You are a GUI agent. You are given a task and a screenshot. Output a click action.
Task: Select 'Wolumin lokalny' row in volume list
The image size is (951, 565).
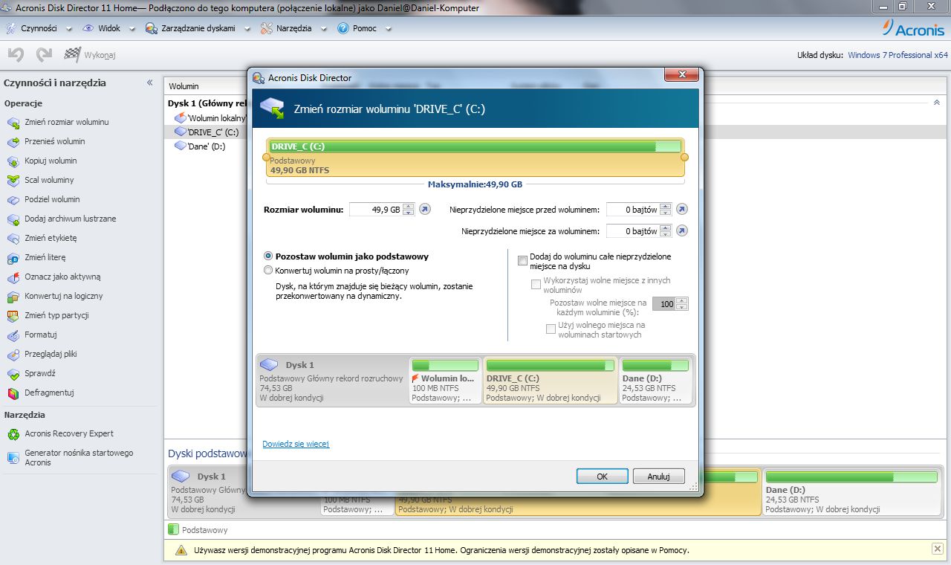210,117
